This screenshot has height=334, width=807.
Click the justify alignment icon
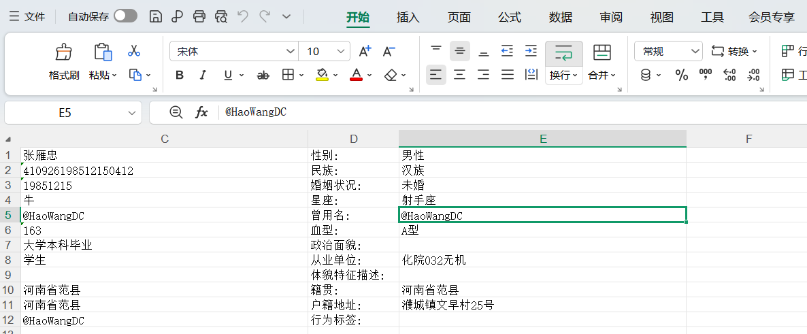508,75
